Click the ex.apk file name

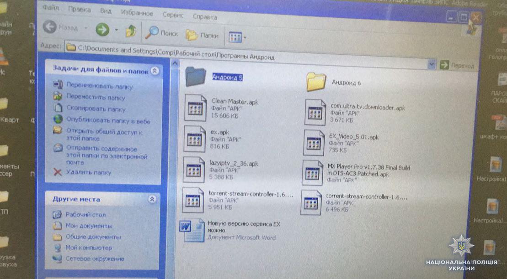220,132
